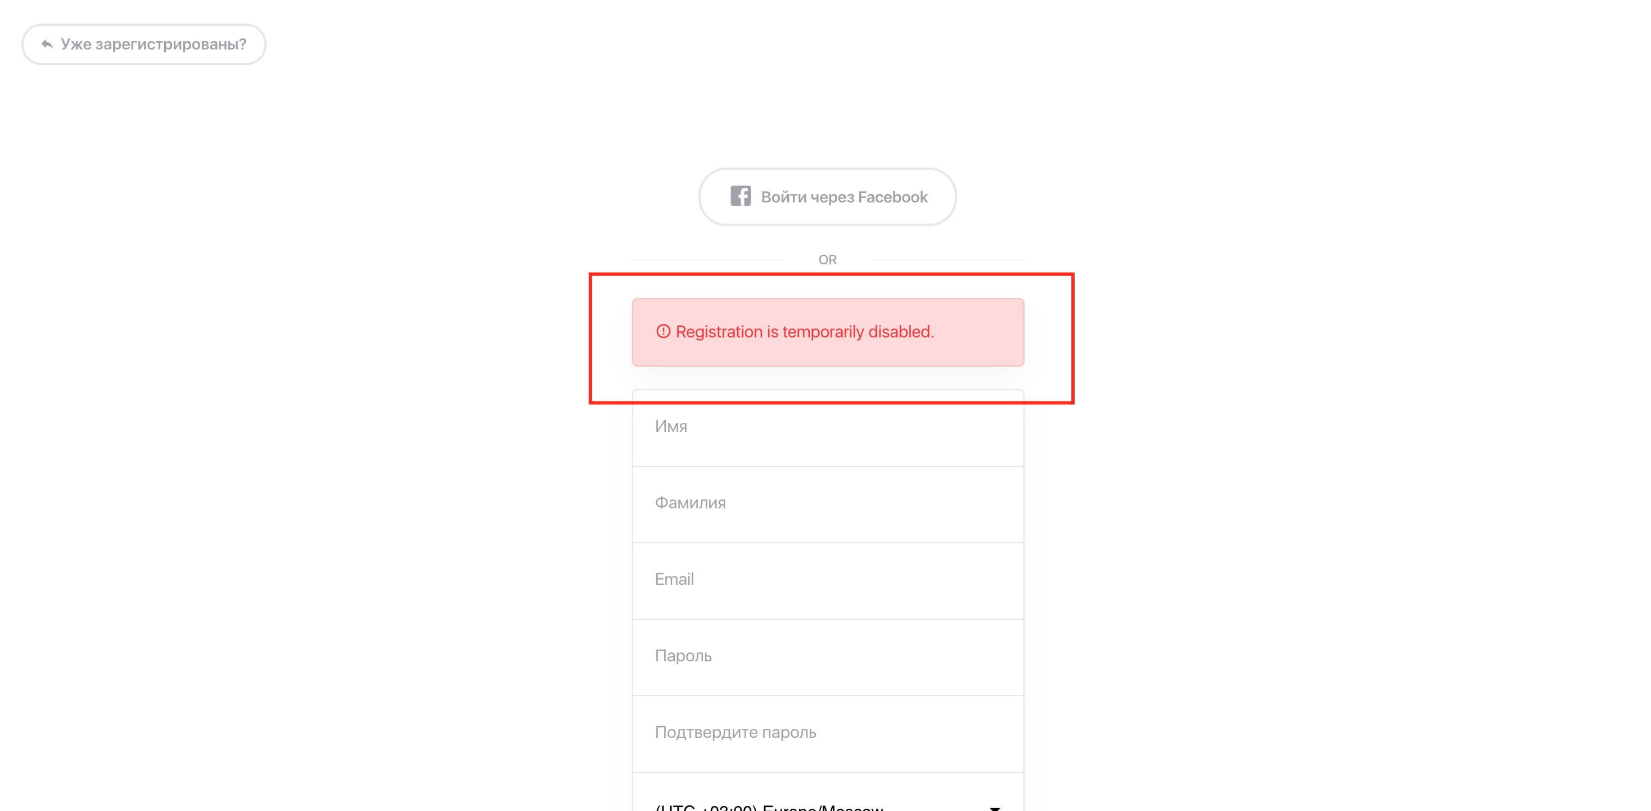This screenshot has height=811, width=1651.
Task: Click the back arrow icon beside Уже зарегистрированы?
Action: 47,44
